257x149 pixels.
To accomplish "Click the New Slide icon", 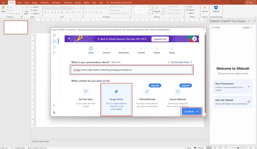I will tap(26, 10).
